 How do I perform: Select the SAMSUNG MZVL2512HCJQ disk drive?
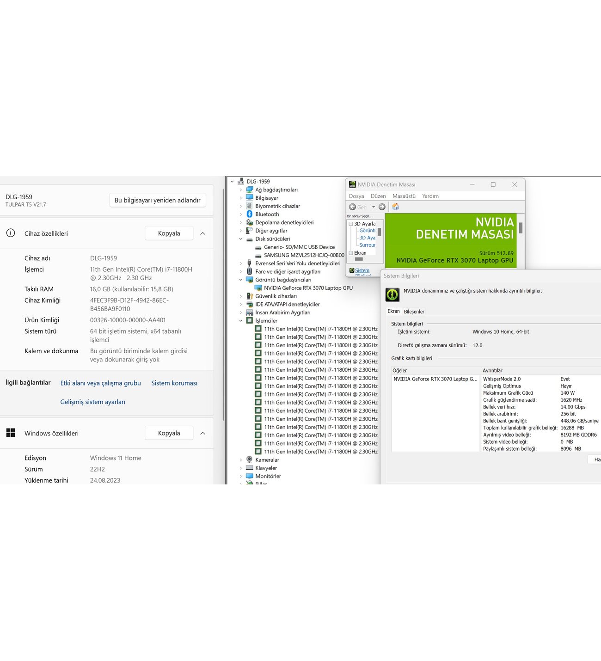point(304,255)
